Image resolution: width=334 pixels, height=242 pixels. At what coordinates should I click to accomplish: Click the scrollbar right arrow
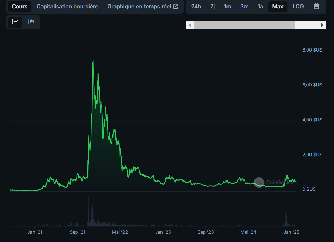322,25
